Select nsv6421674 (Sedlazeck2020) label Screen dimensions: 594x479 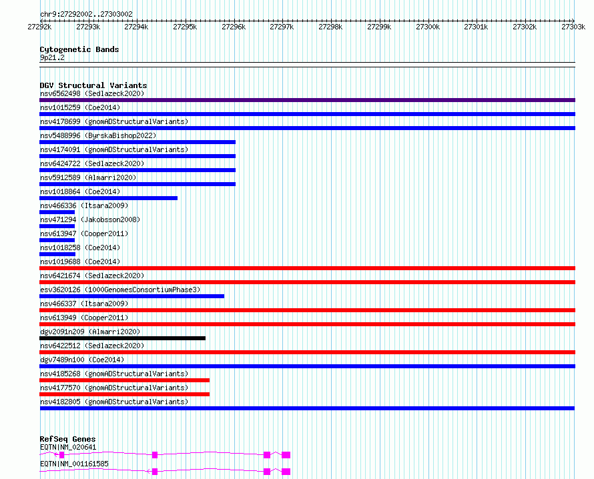(x=92, y=276)
